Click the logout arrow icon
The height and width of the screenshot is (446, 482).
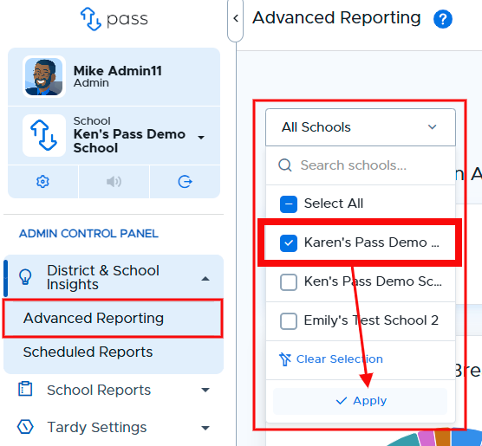[x=185, y=182]
